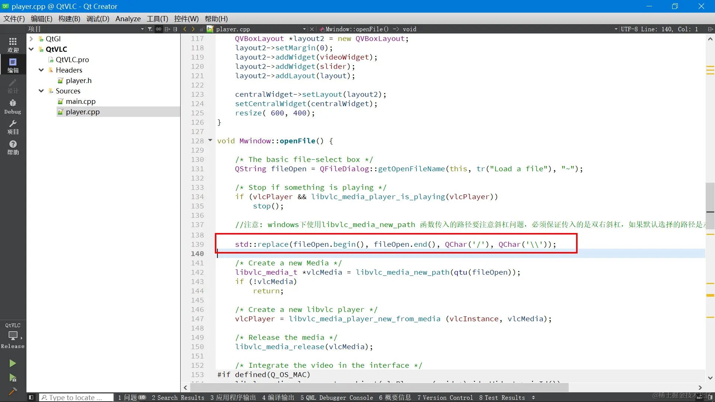Go back with the left navigation arrow
The height and width of the screenshot is (402, 715).
click(185, 29)
